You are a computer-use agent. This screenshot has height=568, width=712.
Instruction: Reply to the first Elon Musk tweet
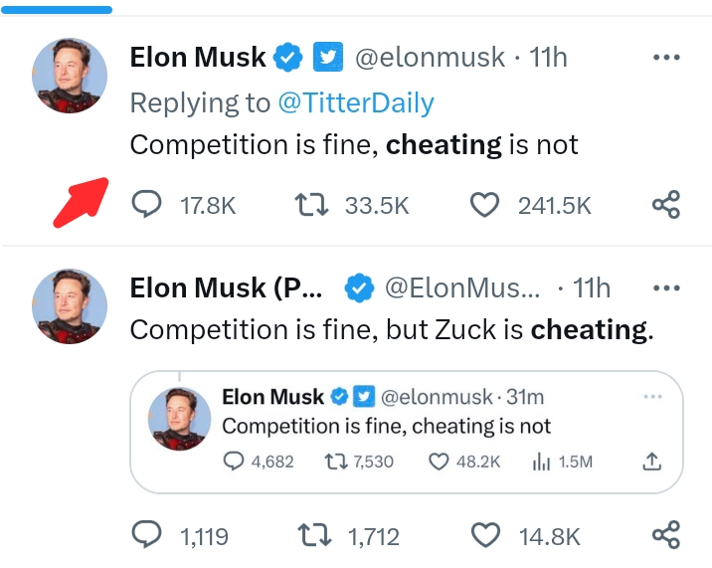point(147,205)
